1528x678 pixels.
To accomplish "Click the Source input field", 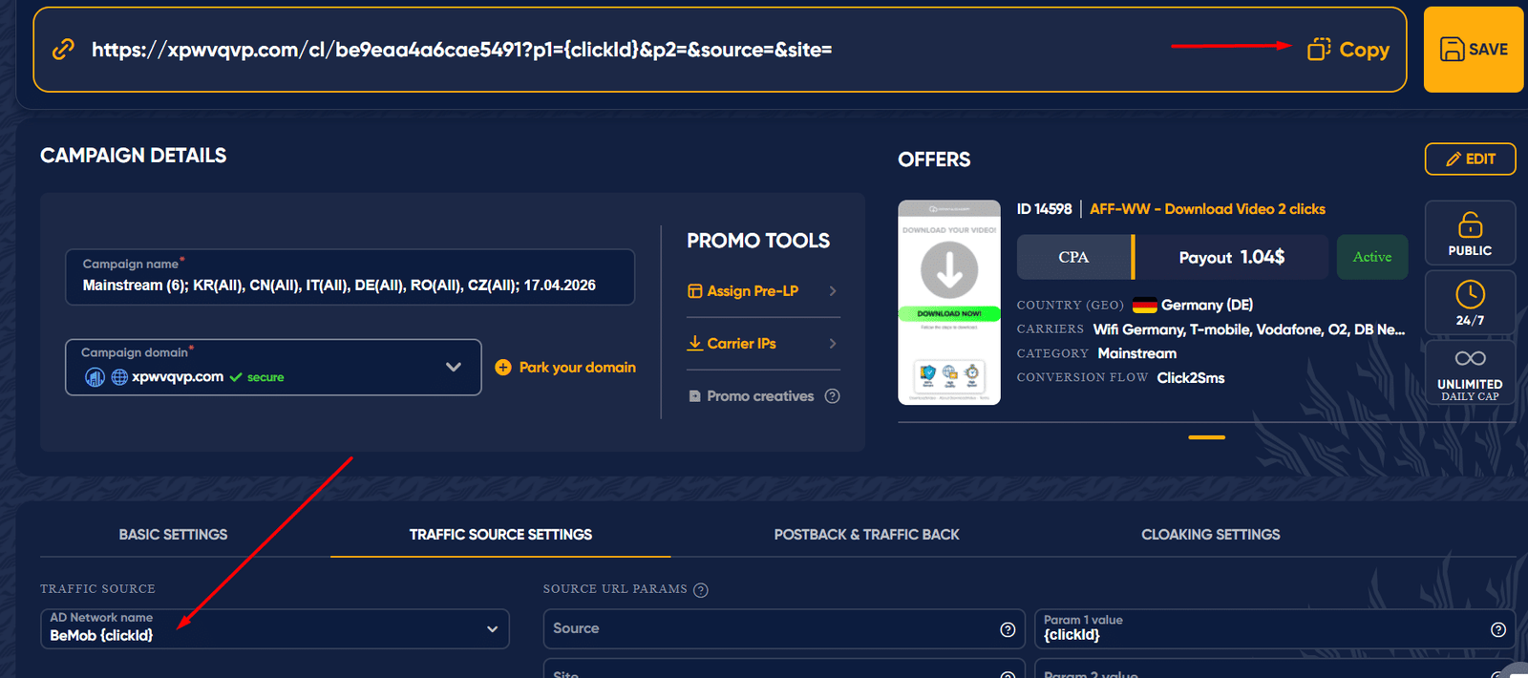I will click(769, 629).
